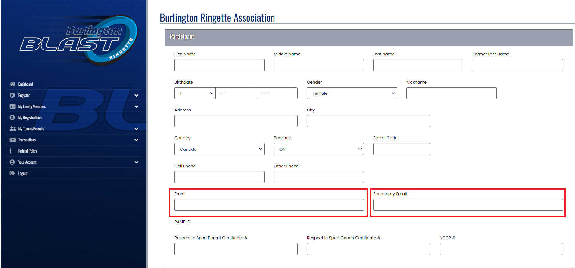The width and height of the screenshot is (575, 268).
Task: Click the RAMP ID label
Action: pos(182,222)
